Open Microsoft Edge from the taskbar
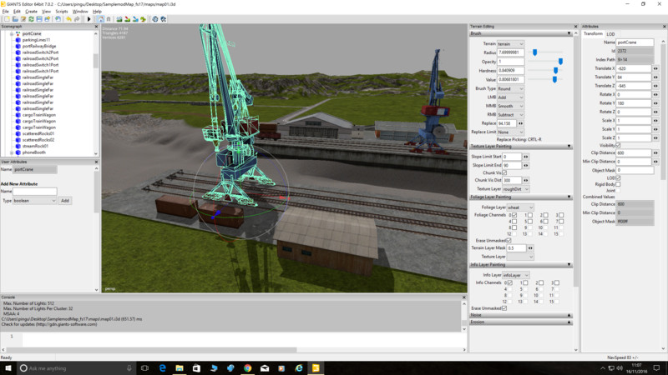 pos(162,368)
